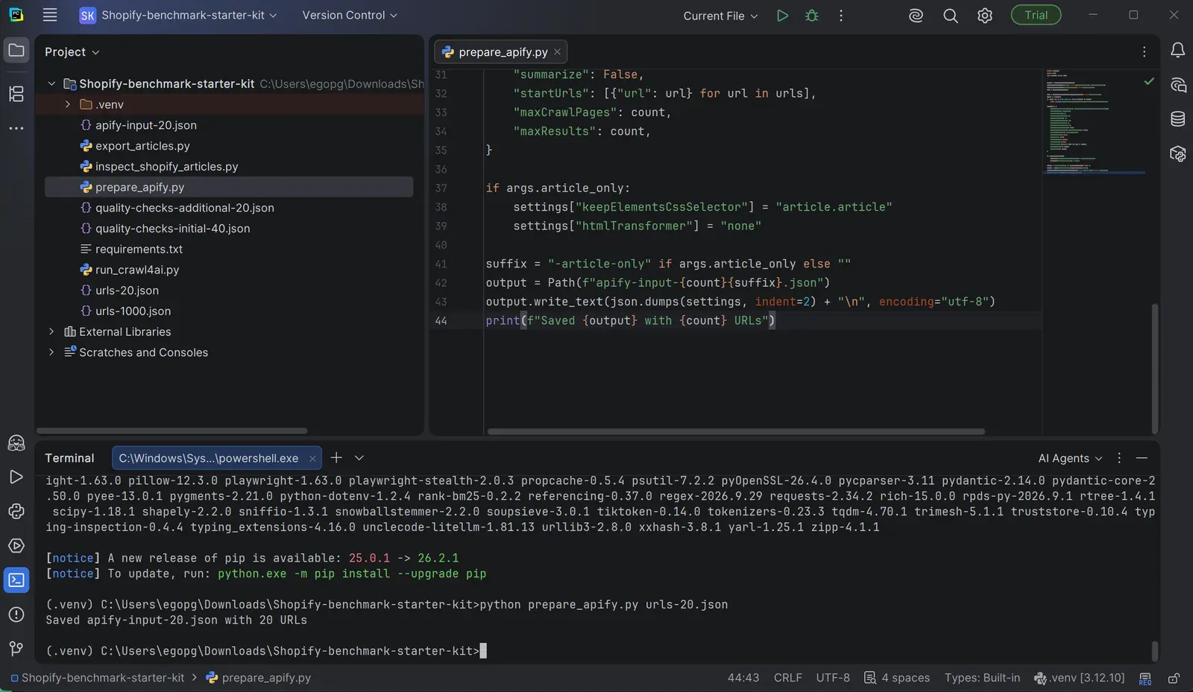Open Project view selector dropdown
1193x692 pixels.
pyautogui.click(x=72, y=51)
